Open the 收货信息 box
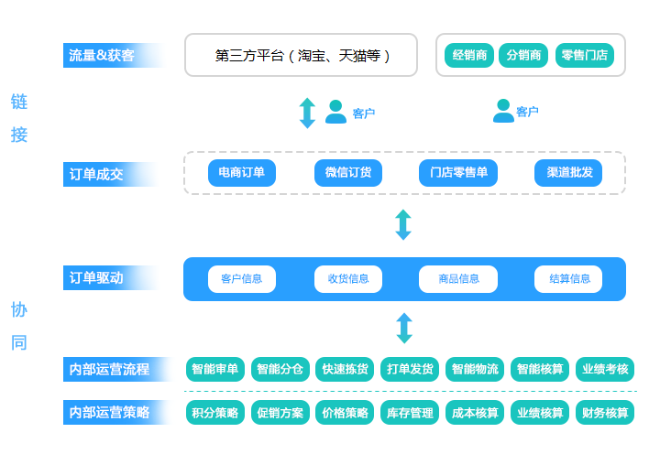Screen dimensions: 649x465 tap(348, 279)
